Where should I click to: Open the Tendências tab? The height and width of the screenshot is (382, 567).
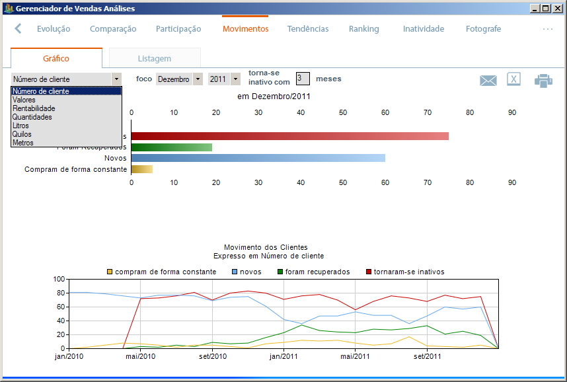point(307,29)
